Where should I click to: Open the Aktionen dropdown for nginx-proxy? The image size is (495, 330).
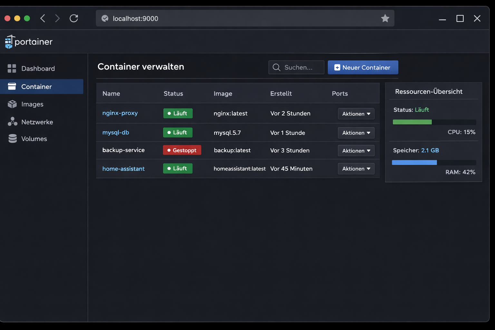356,113
